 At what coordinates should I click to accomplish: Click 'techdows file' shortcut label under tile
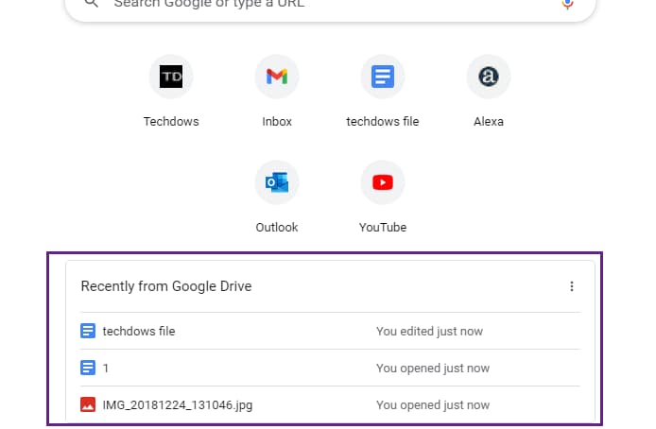tap(383, 122)
